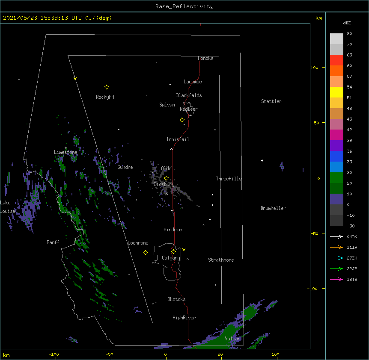
Task: Select the yellow diamond marker above RockyMH
Action: [107, 87]
